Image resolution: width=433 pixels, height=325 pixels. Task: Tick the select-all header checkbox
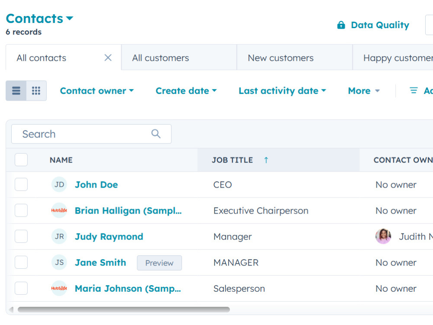click(x=21, y=160)
